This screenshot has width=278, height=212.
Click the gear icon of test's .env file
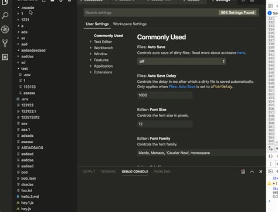(x=20, y=75)
